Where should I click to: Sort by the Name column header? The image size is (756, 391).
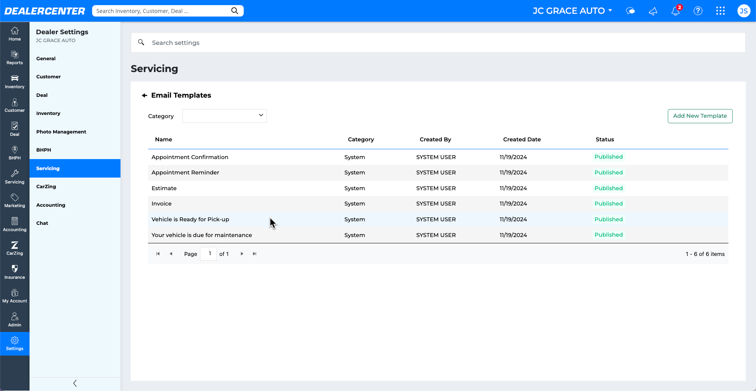(x=163, y=139)
